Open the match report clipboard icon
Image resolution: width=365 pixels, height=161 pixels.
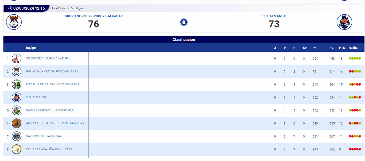point(184,22)
